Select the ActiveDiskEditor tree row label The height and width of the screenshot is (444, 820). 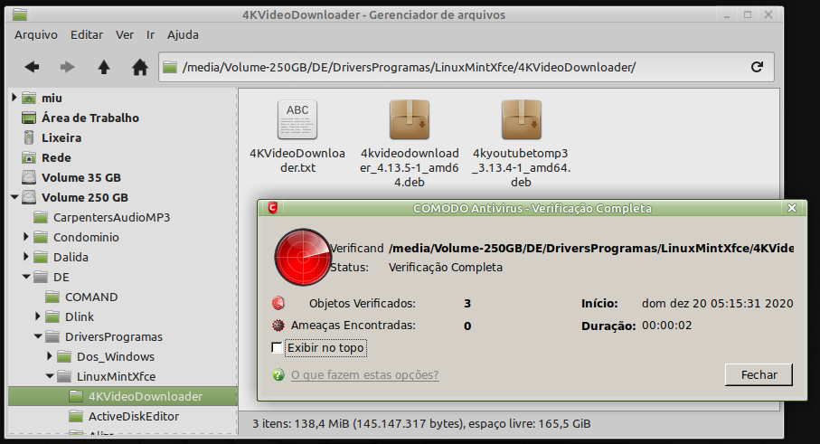(134, 416)
